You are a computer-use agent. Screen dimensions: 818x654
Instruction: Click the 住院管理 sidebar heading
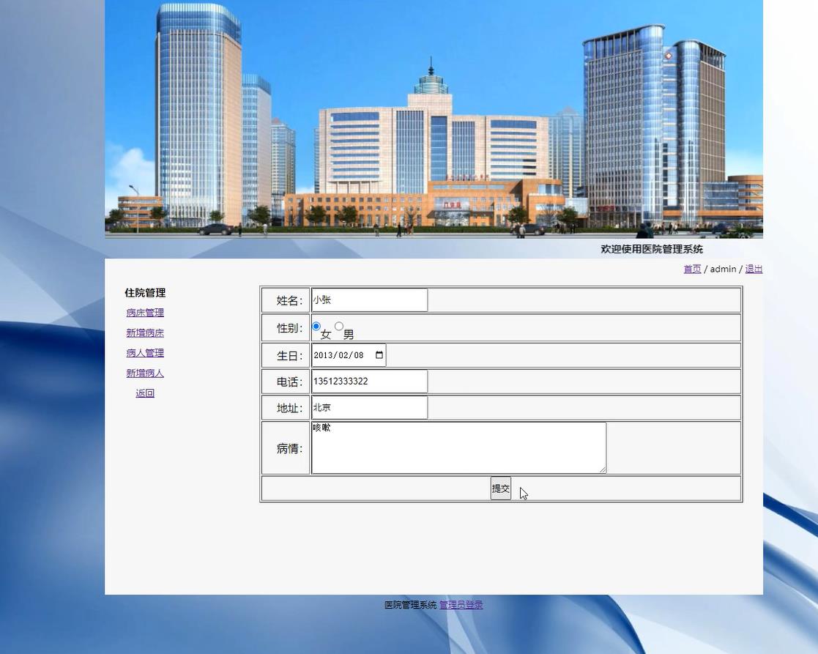click(x=145, y=293)
